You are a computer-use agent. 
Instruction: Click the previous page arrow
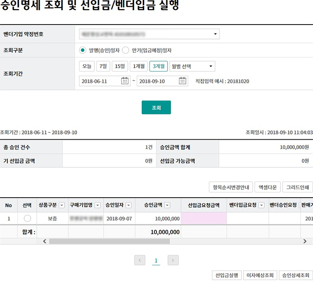coord(140,260)
